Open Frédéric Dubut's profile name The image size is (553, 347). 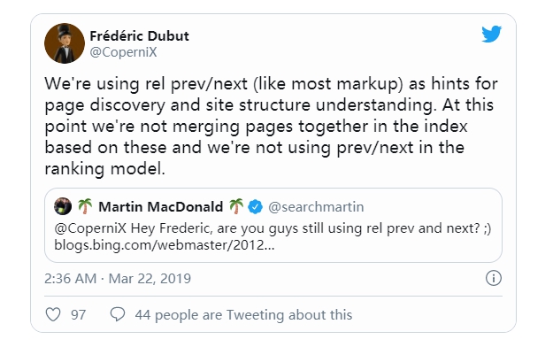pyautogui.click(x=139, y=36)
